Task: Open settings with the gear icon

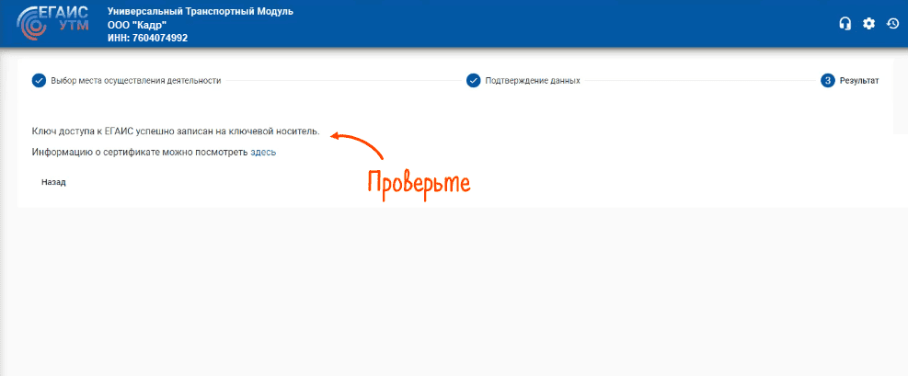Action: pyautogui.click(x=868, y=24)
